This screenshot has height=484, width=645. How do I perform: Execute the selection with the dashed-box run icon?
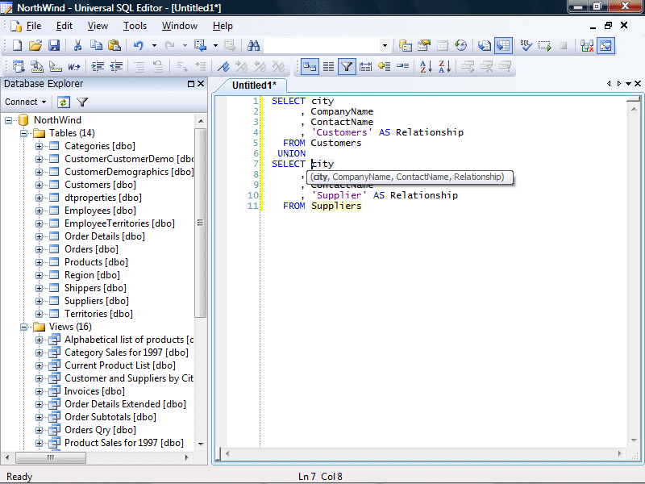pyautogui.click(x=545, y=46)
